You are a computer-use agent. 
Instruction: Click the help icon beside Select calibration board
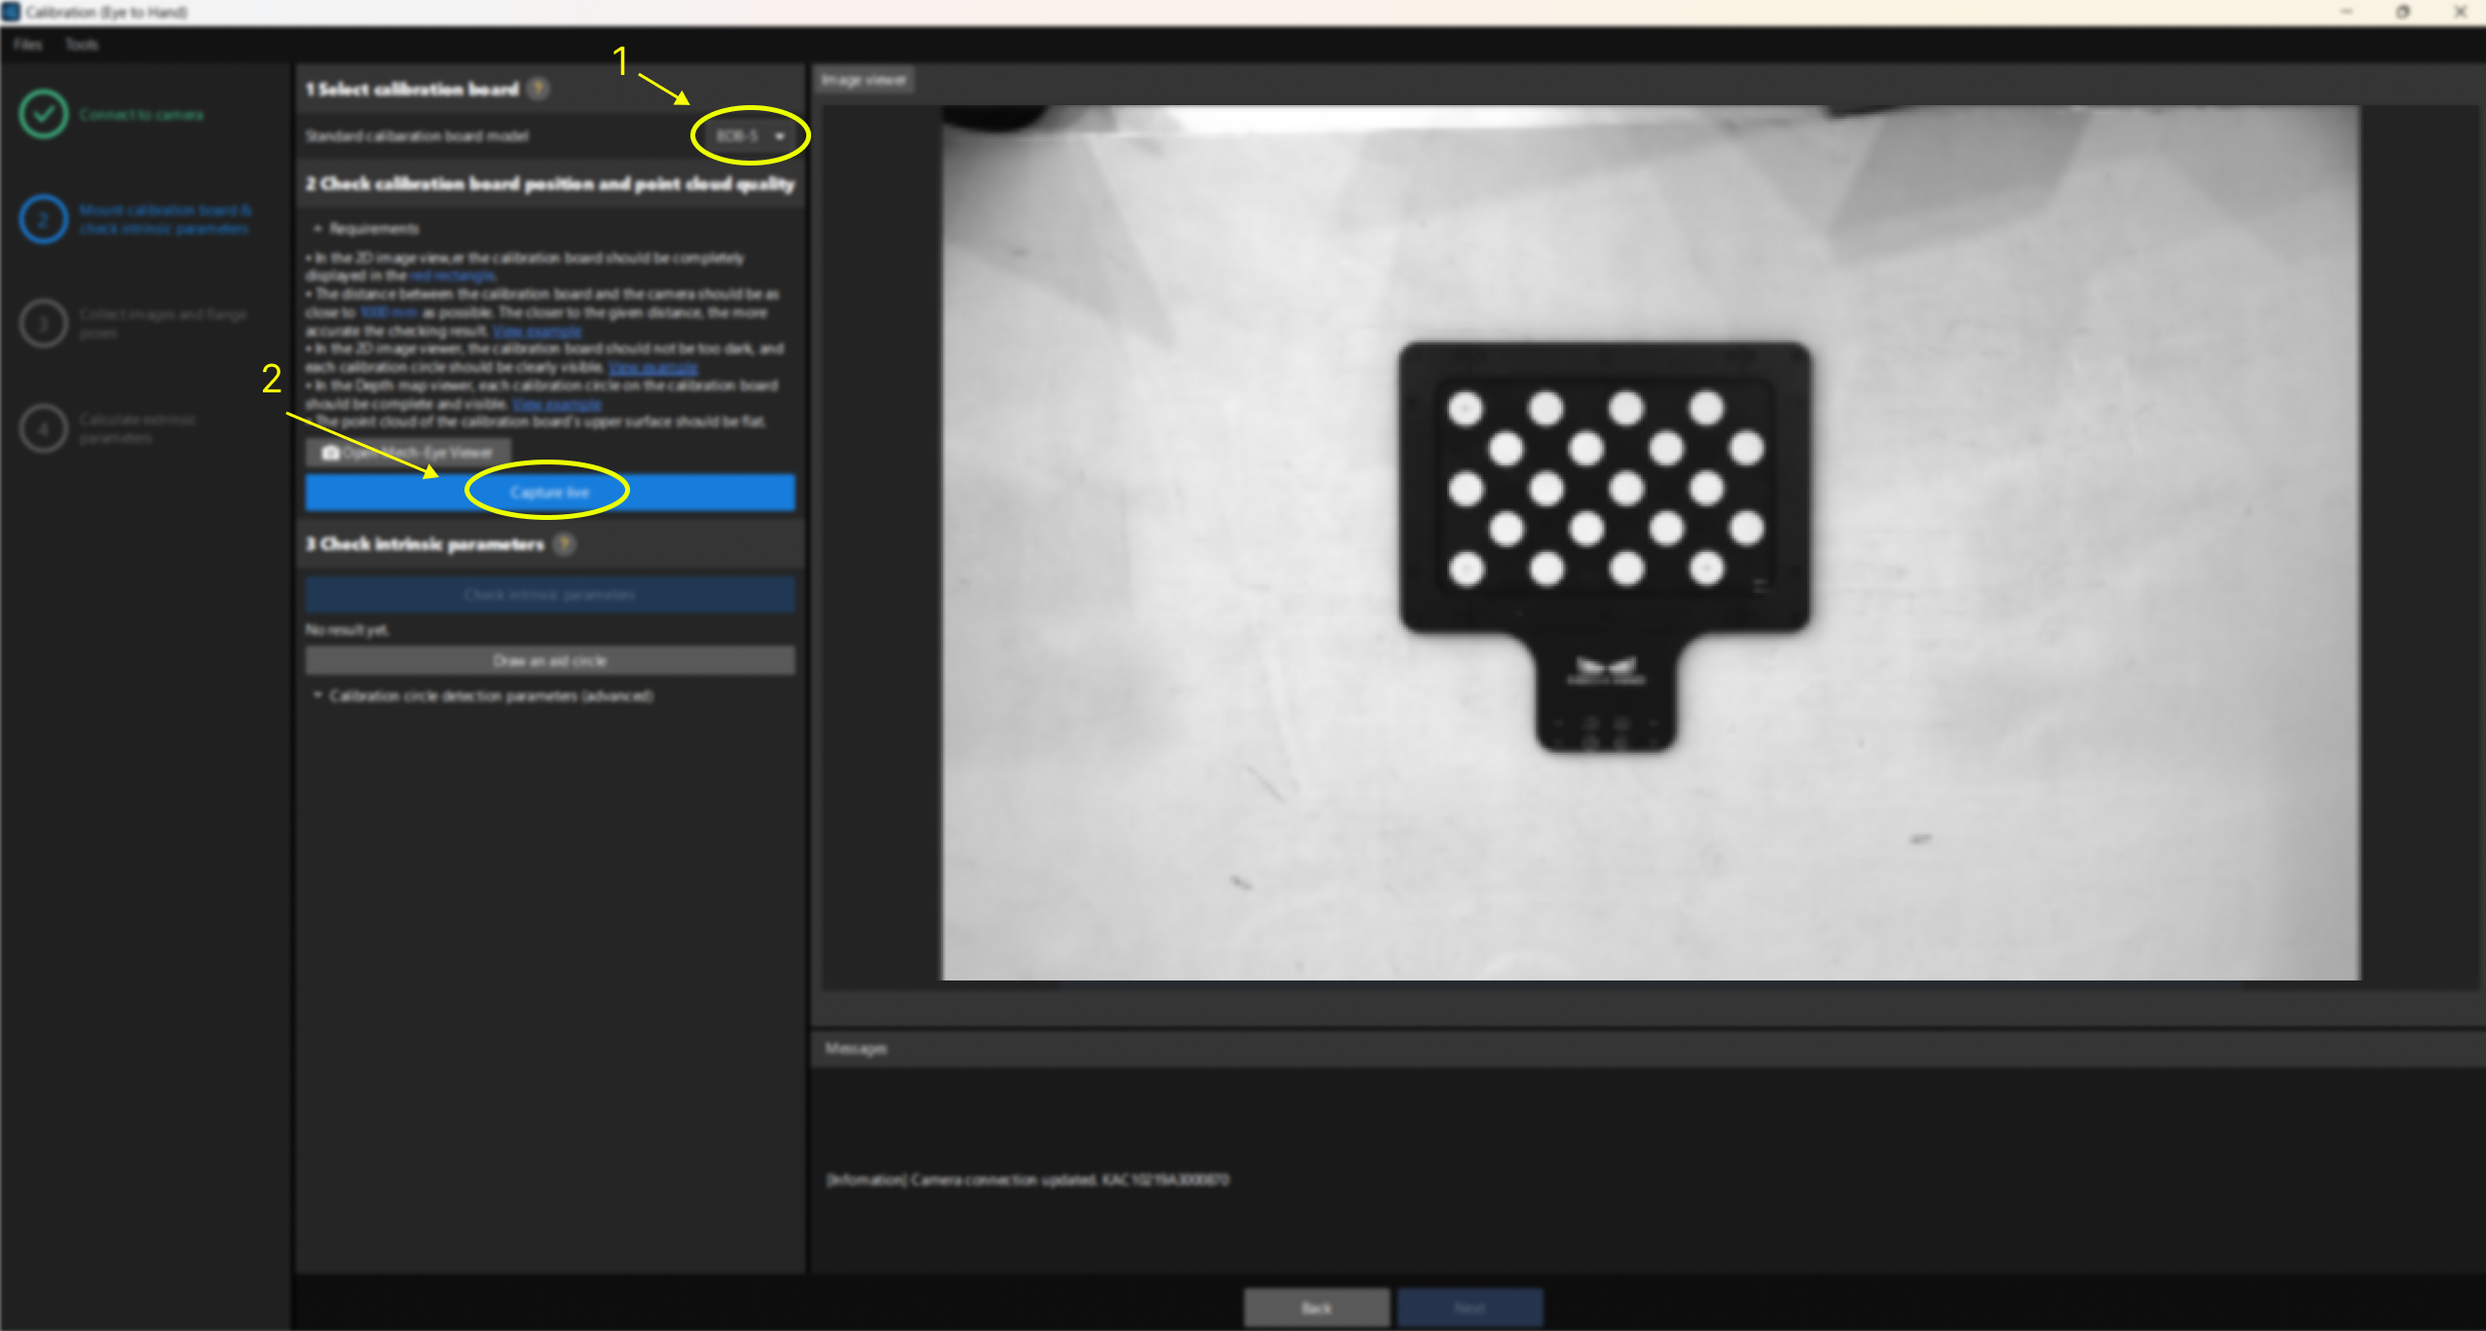click(538, 90)
